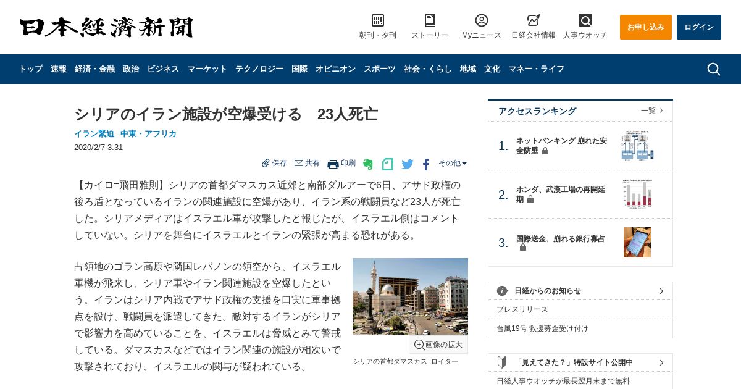This screenshot has height=389, width=741.
Task: Open the 国際 navigation item
Action: point(299,69)
